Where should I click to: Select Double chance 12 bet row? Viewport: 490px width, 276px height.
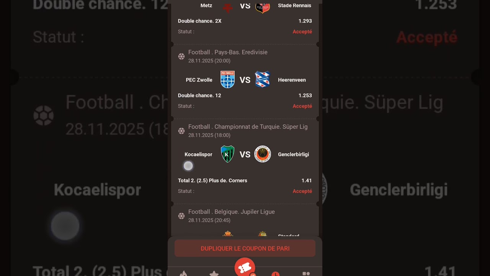(x=245, y=95)
